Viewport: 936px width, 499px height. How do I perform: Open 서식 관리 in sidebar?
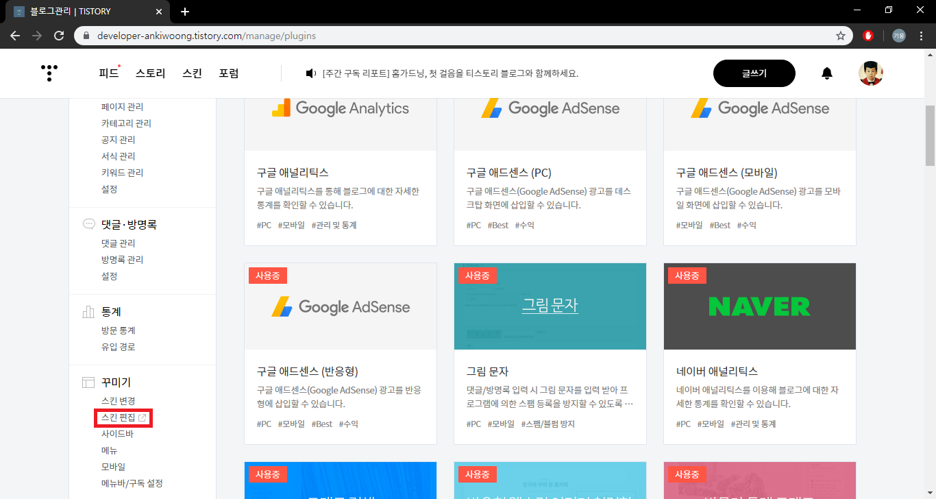pos(118,156)
